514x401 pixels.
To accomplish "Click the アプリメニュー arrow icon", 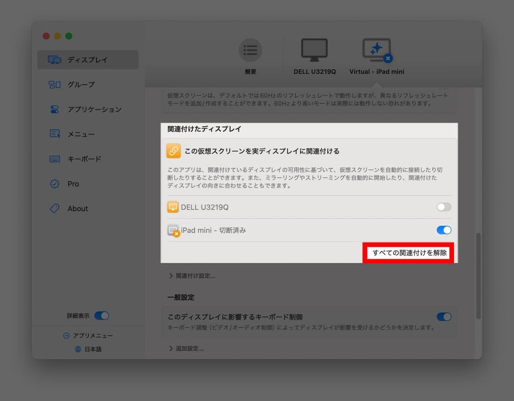I will [66, 336].
